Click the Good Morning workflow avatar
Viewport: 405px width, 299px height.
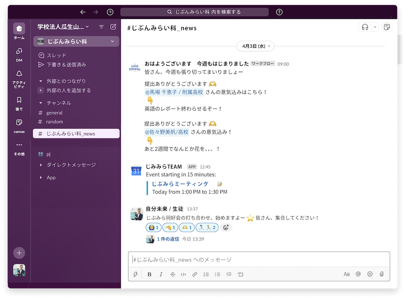[x=135, y=67]
